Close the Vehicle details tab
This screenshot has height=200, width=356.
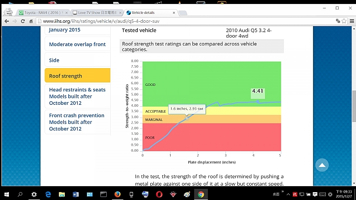[174, 13]
